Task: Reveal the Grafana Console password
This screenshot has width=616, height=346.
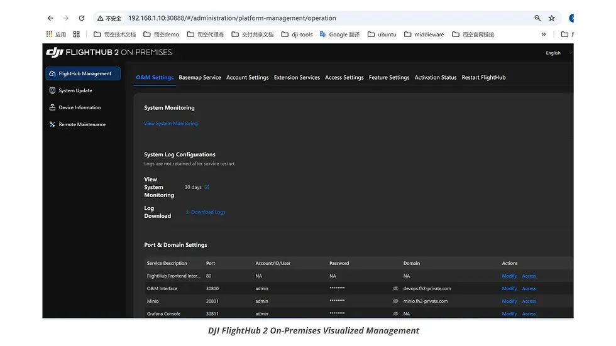Action: (x=395, y=313)
